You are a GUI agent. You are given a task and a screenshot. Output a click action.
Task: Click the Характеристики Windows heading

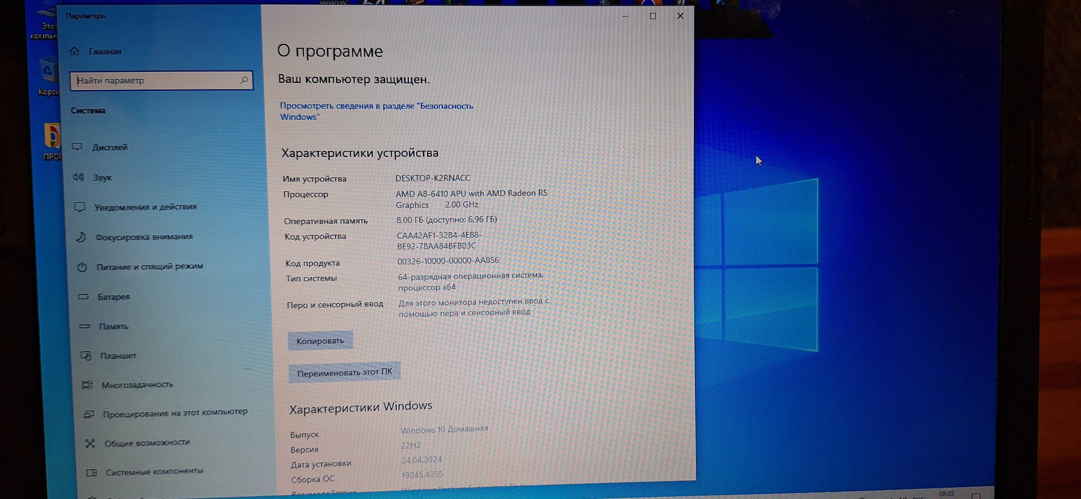click(x=361, y=407)
